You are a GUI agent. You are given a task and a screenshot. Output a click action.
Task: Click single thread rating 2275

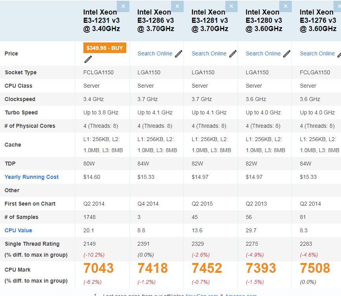click(x=252, y=244)
